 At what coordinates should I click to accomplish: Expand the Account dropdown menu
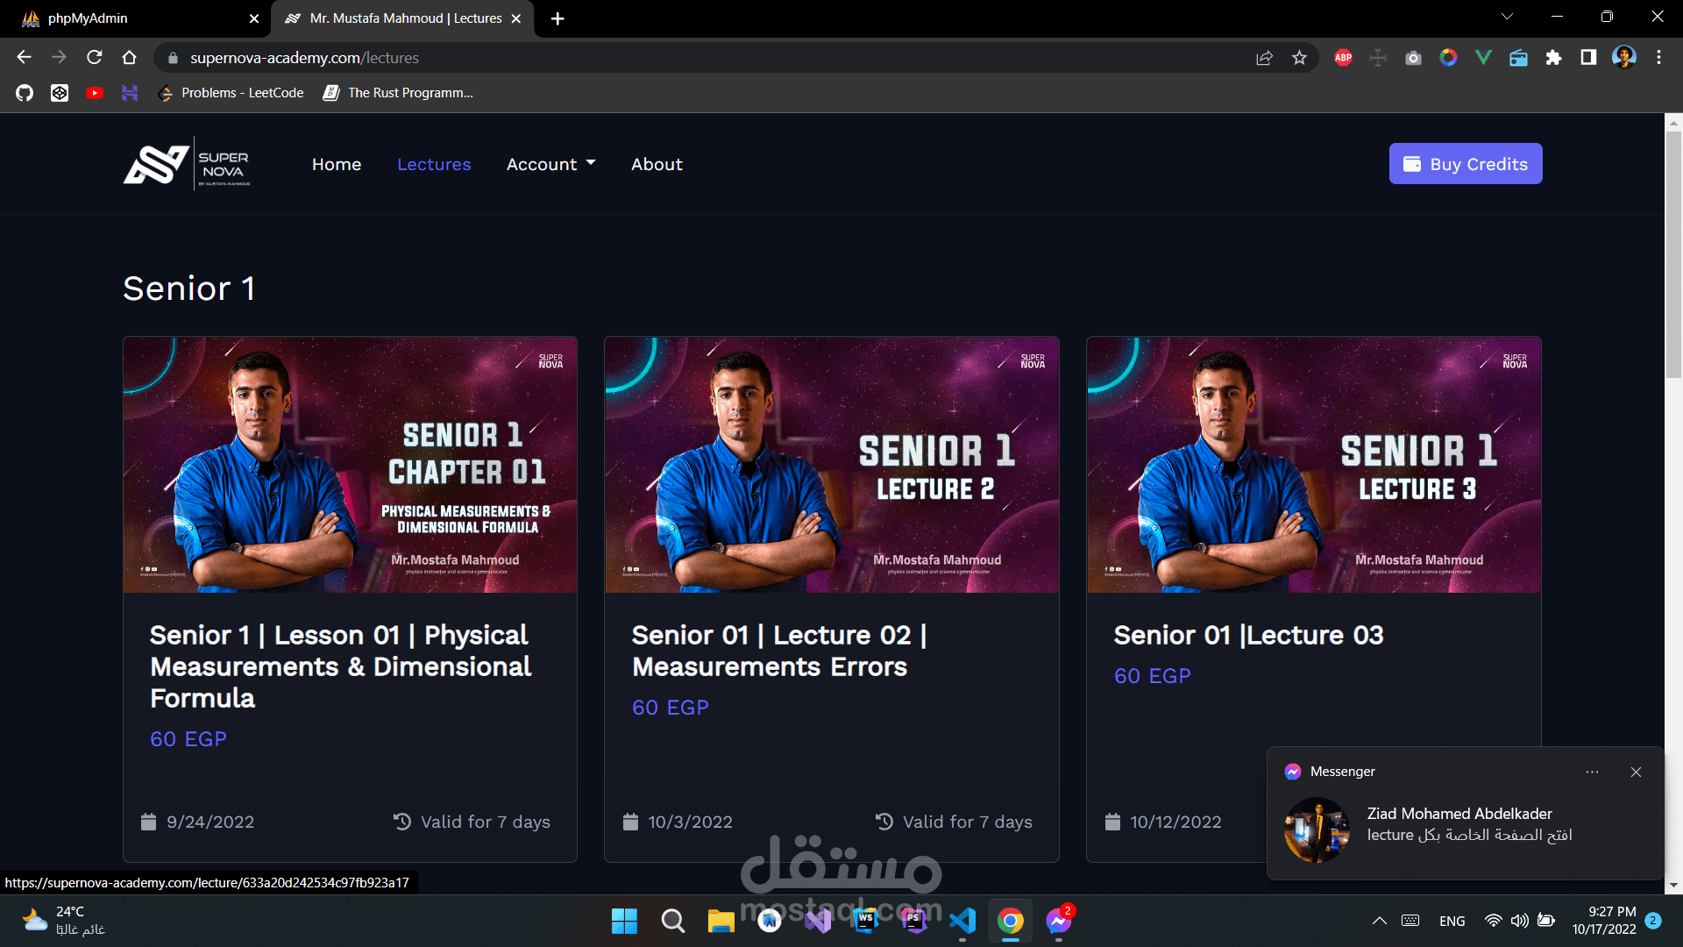[550, 164]
